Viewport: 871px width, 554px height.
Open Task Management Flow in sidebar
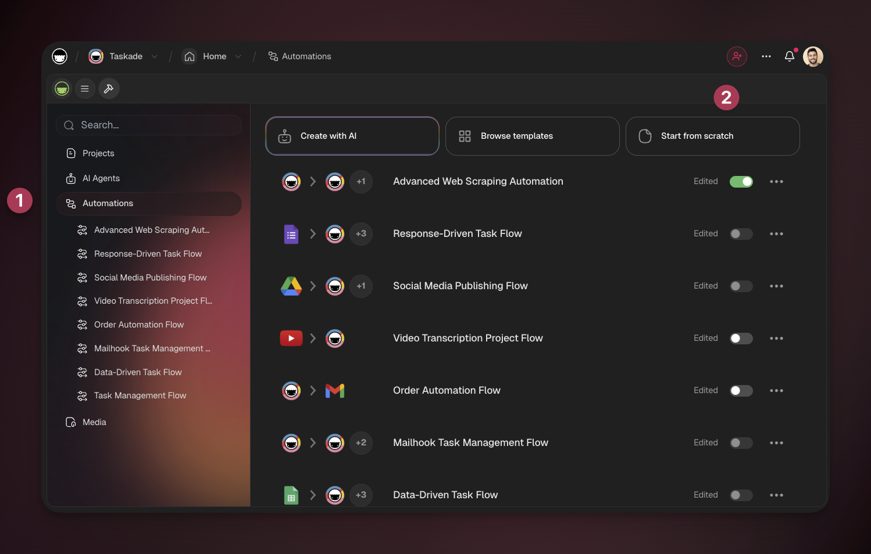pos(140,395)
